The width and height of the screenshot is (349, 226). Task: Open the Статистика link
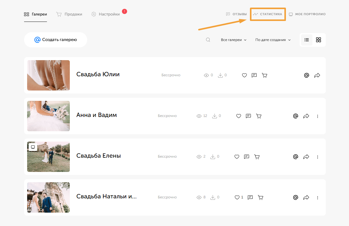point(268,14)
